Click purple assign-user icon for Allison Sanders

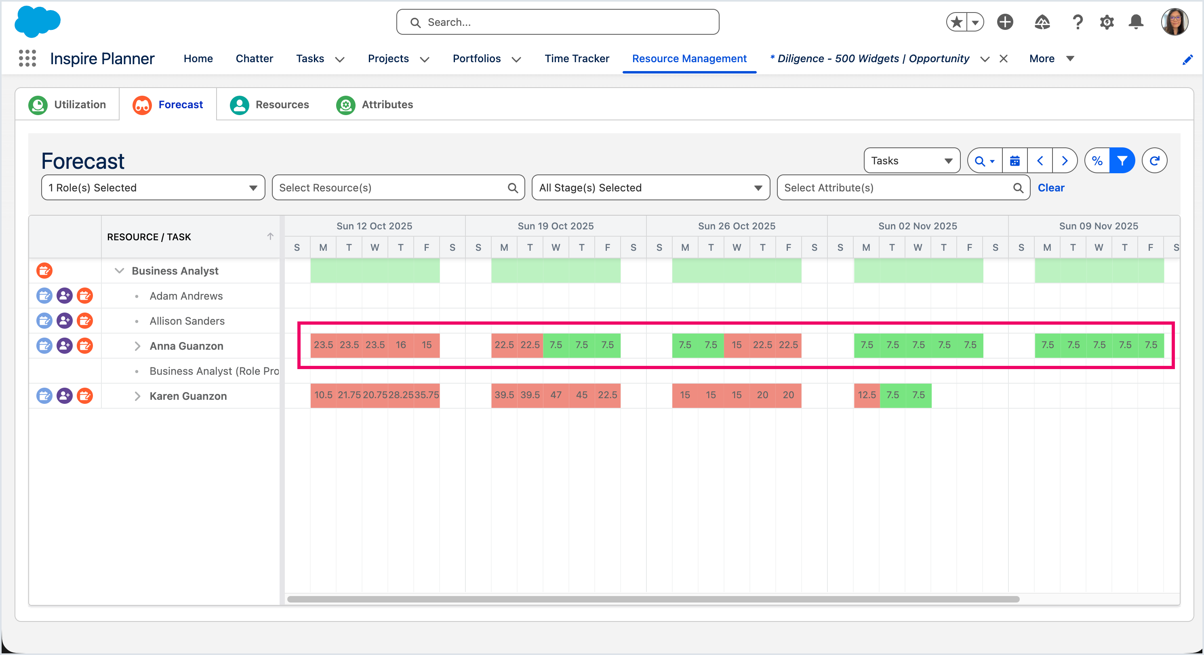click(65, 321)
